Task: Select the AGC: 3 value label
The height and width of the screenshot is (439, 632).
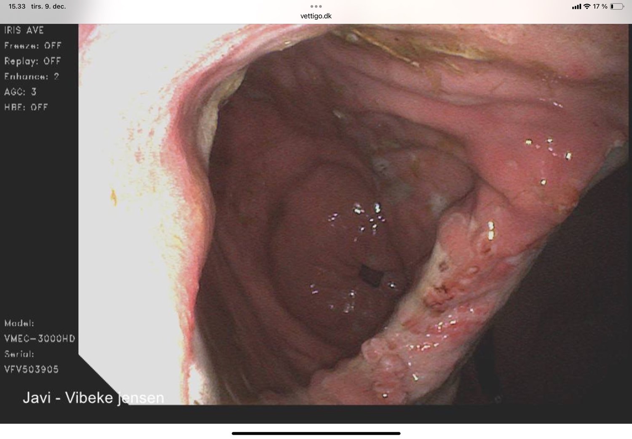Action: 20,92
